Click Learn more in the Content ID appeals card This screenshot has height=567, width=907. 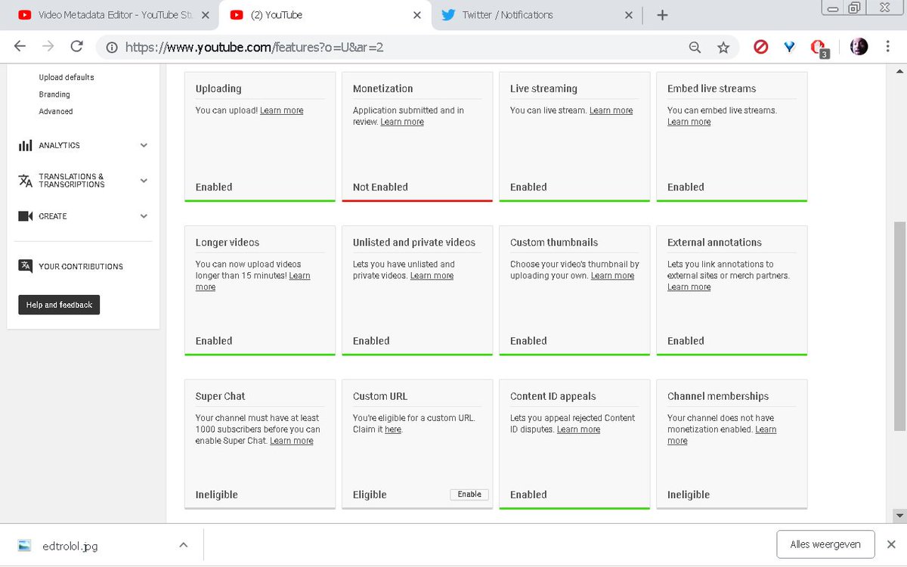click(578, 429)
